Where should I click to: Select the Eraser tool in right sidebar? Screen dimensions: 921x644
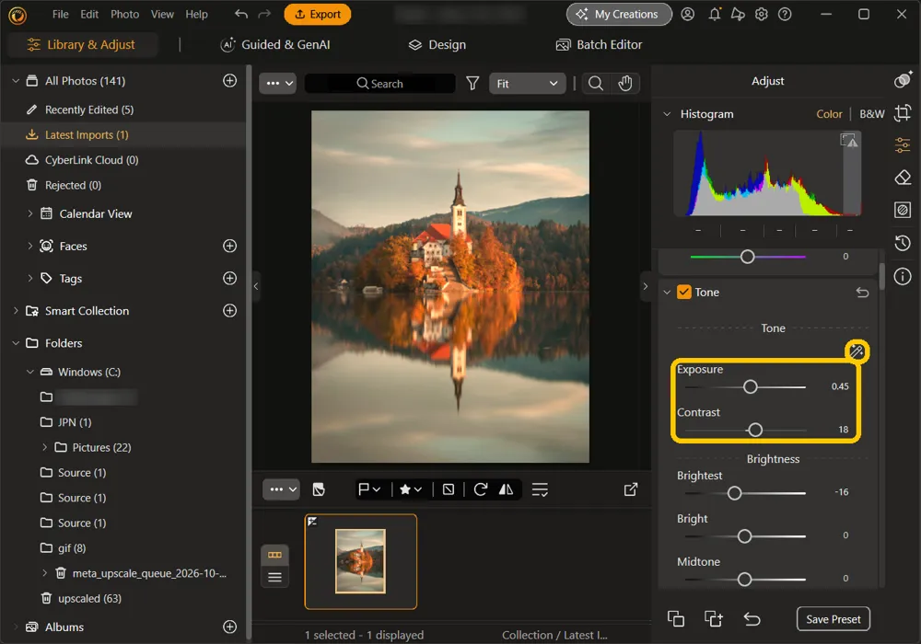[903, 178]
